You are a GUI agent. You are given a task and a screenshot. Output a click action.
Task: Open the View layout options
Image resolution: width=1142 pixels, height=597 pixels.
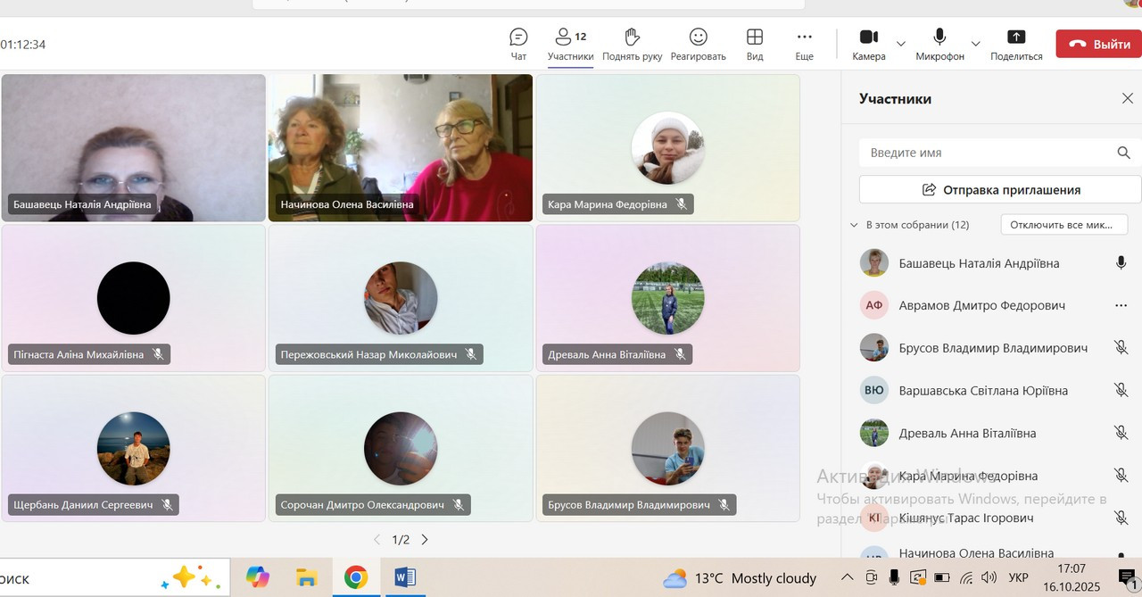(x=755, y=43)
